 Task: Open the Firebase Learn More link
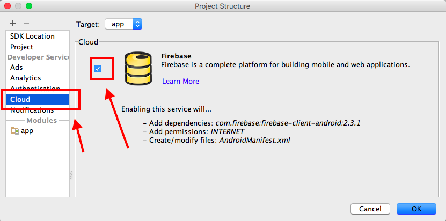[x=181, y=82]
